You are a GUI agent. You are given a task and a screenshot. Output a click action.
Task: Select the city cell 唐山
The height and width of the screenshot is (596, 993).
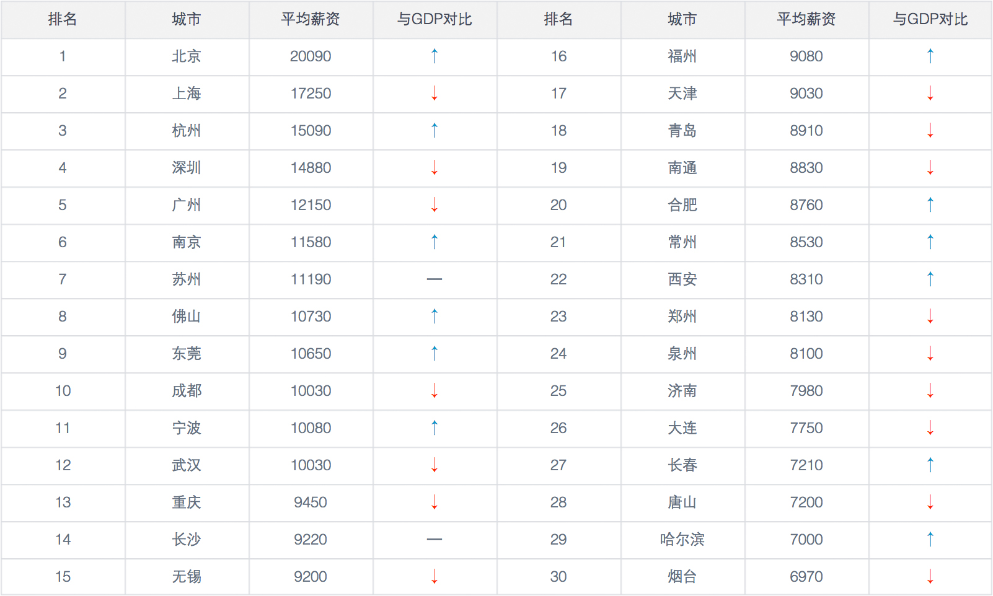click(x=682, y=502)
